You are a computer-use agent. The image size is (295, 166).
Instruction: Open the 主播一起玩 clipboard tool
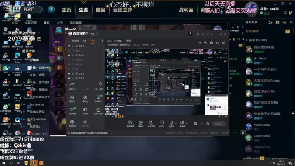coord(98,111)
